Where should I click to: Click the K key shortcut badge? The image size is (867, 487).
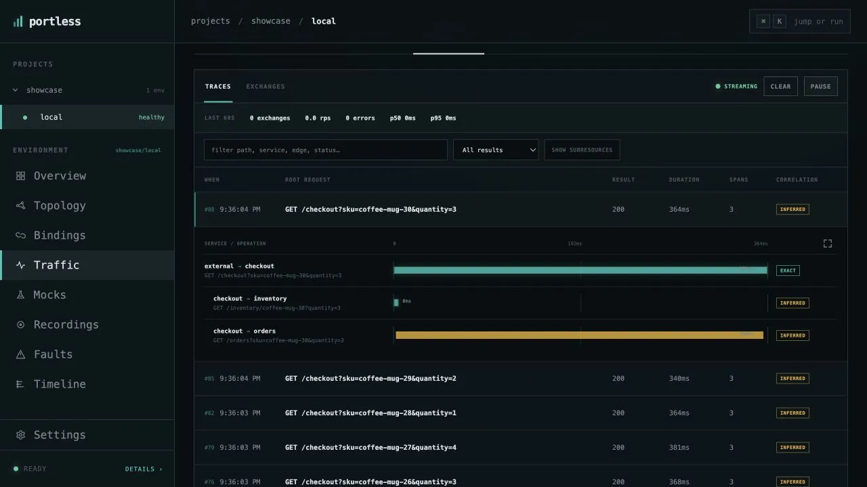[x=780, y=22]
